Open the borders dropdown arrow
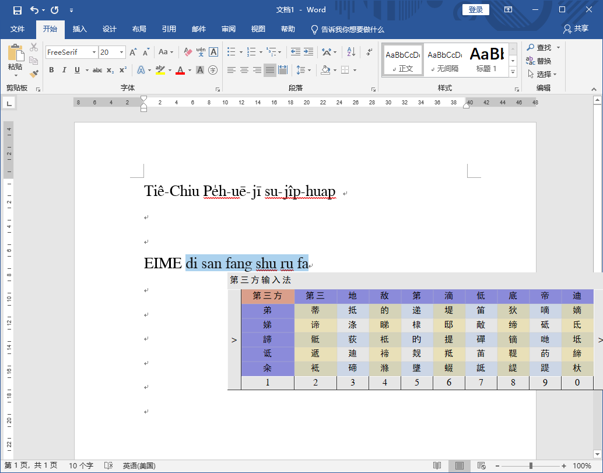 [x=355, y=70]
